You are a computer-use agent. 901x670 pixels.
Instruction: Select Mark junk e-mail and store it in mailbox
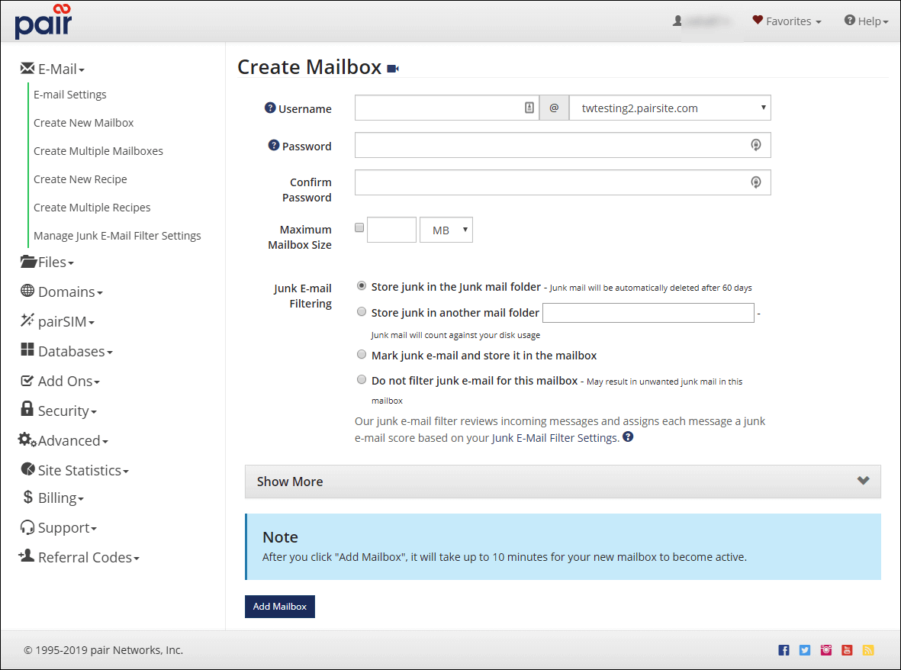(362, 354)
